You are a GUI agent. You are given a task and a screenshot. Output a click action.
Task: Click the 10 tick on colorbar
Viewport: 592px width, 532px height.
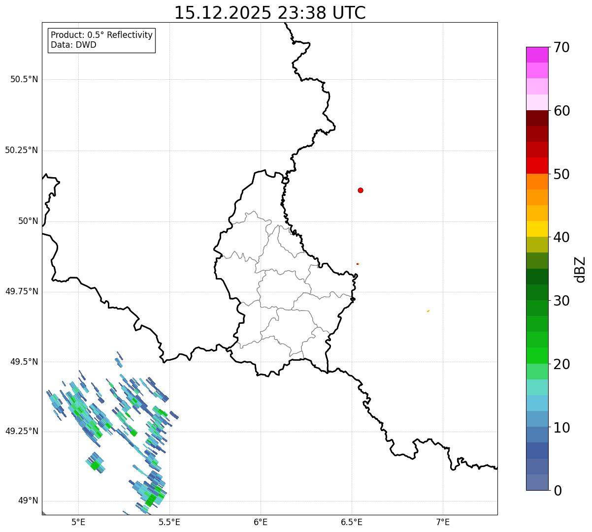[x=562, y=428]
